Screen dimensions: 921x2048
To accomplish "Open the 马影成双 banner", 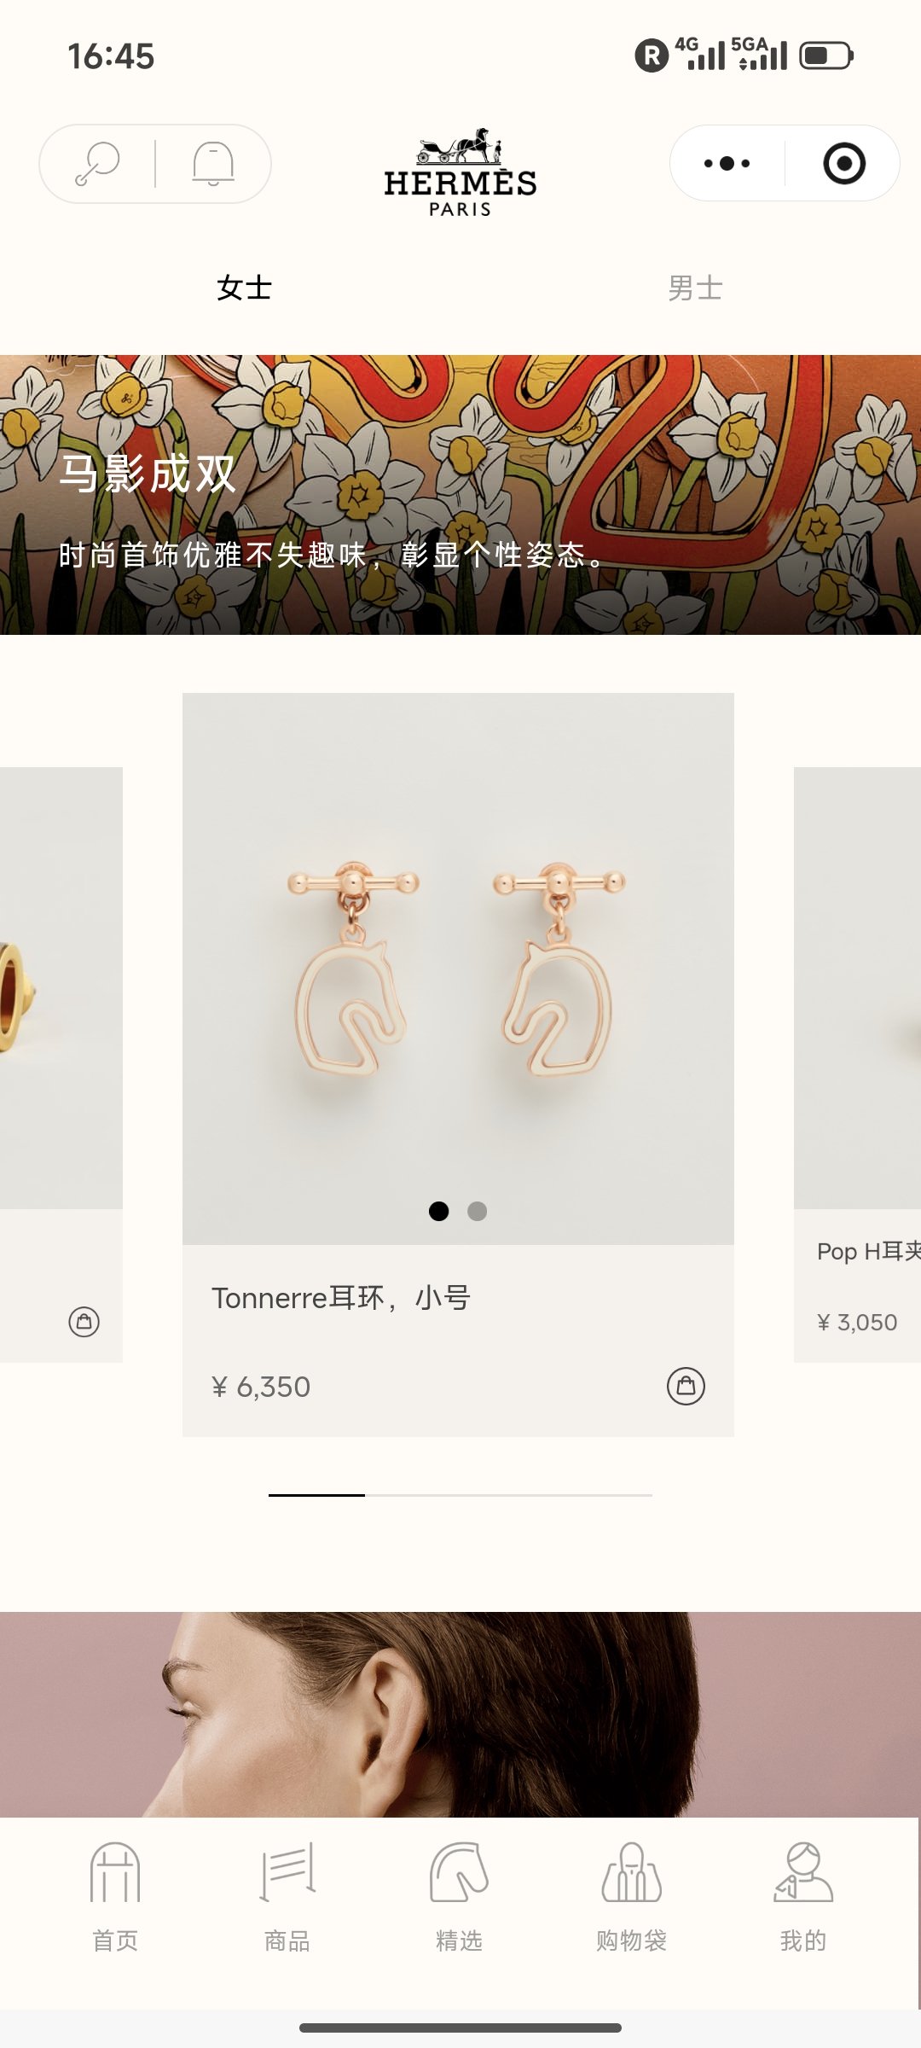I will pyautogui.click(x=460, y=495).
